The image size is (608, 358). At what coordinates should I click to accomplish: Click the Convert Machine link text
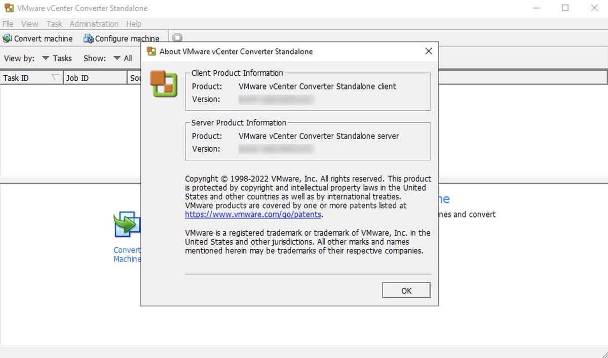(127, 254)
